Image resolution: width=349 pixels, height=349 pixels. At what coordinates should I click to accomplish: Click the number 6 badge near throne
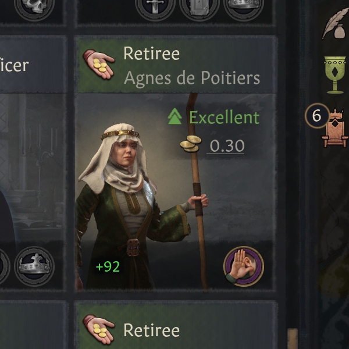[x=317, y=116]
